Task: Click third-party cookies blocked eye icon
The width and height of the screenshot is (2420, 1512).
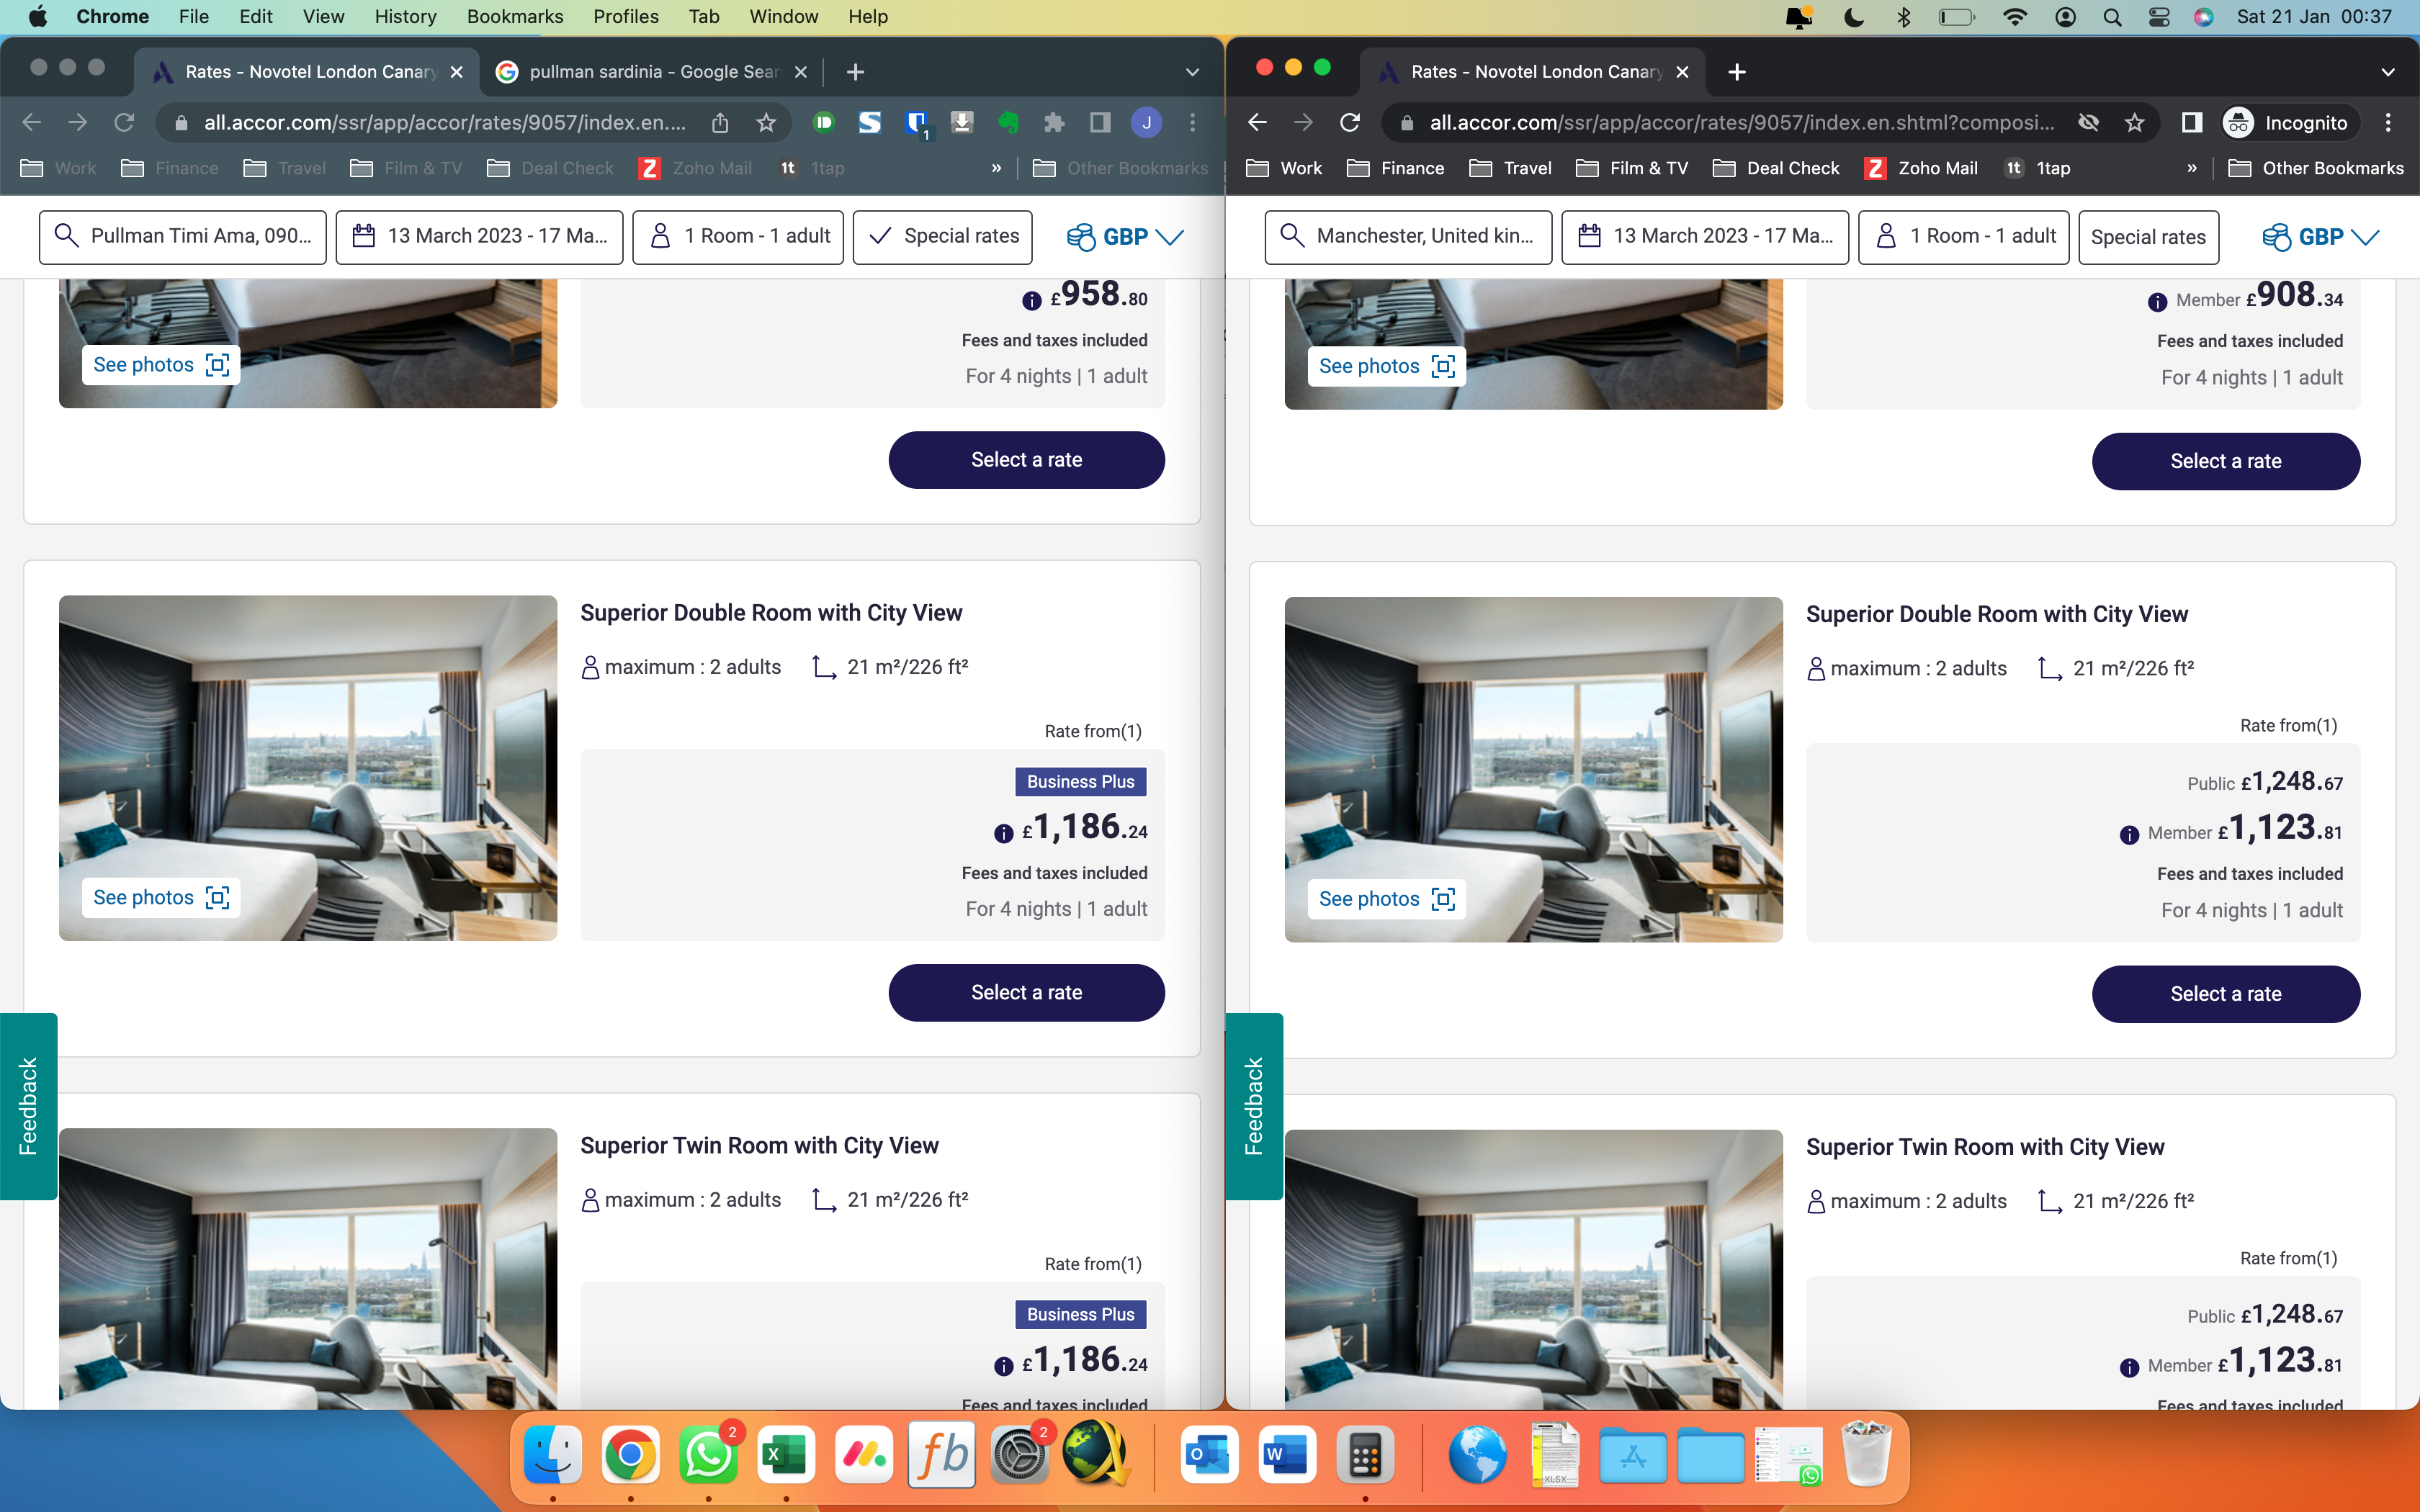Action: [2088, 122]
